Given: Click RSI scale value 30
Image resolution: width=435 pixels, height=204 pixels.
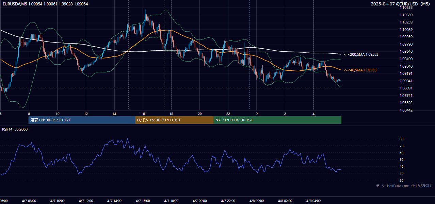Looking at the screenshot, I should coord(401,173).
